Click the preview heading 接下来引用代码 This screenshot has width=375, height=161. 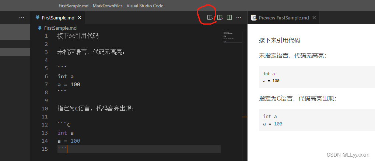(x=279, y=40)
